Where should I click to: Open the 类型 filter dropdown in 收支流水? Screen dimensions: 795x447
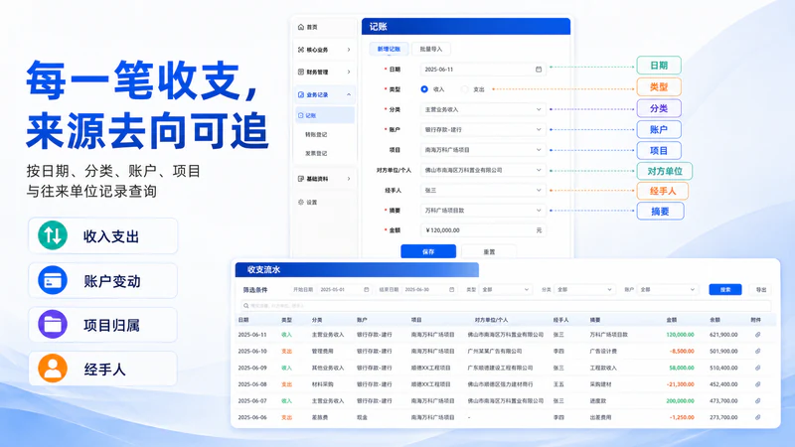click(506, 290)
